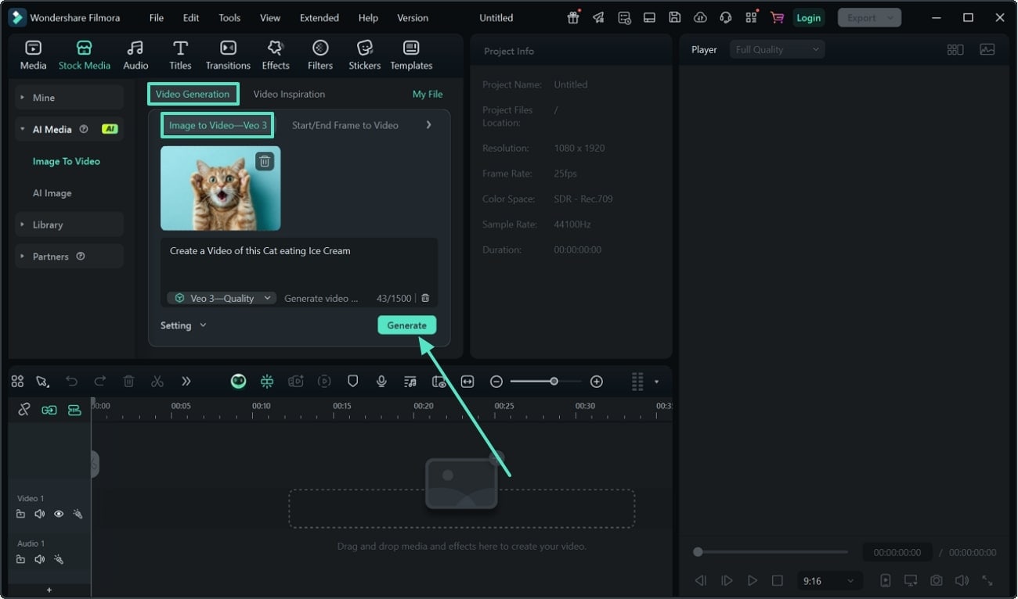
Task: Expand more timeline tools chevrons
Action: coord(186,382)
